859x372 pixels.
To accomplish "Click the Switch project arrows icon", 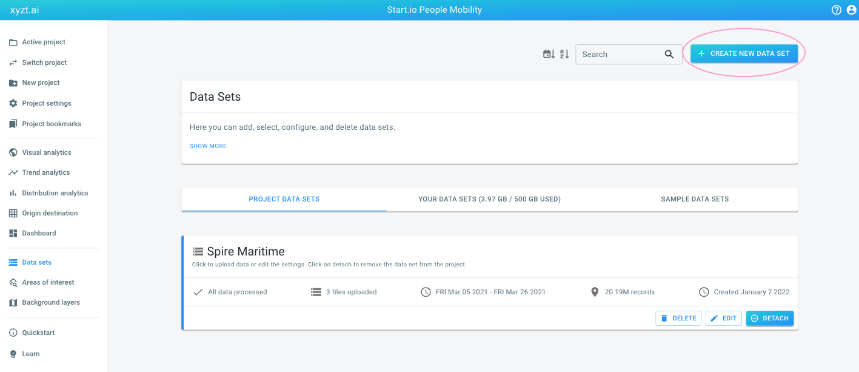I will [13, 63].
